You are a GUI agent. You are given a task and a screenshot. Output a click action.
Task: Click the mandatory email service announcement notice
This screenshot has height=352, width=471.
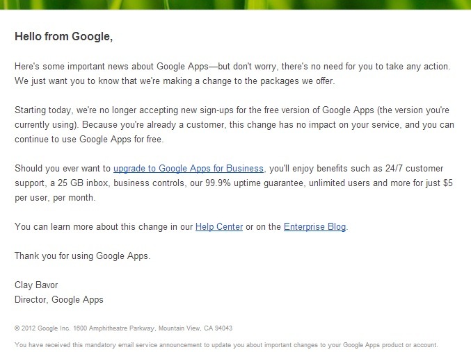coord(226,345)
